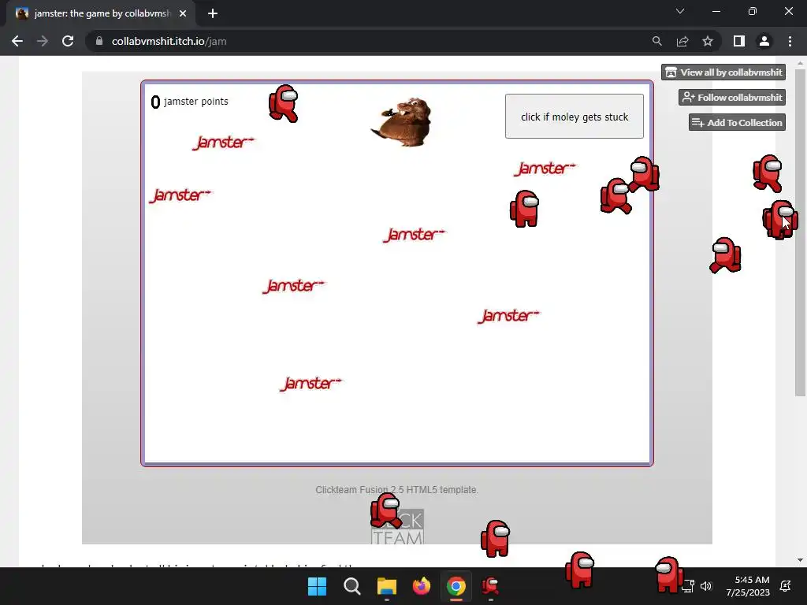Screen dimensions: 807x605
Task: Click the Jamster logo at the game's left edge
Action: pos(180,195)
